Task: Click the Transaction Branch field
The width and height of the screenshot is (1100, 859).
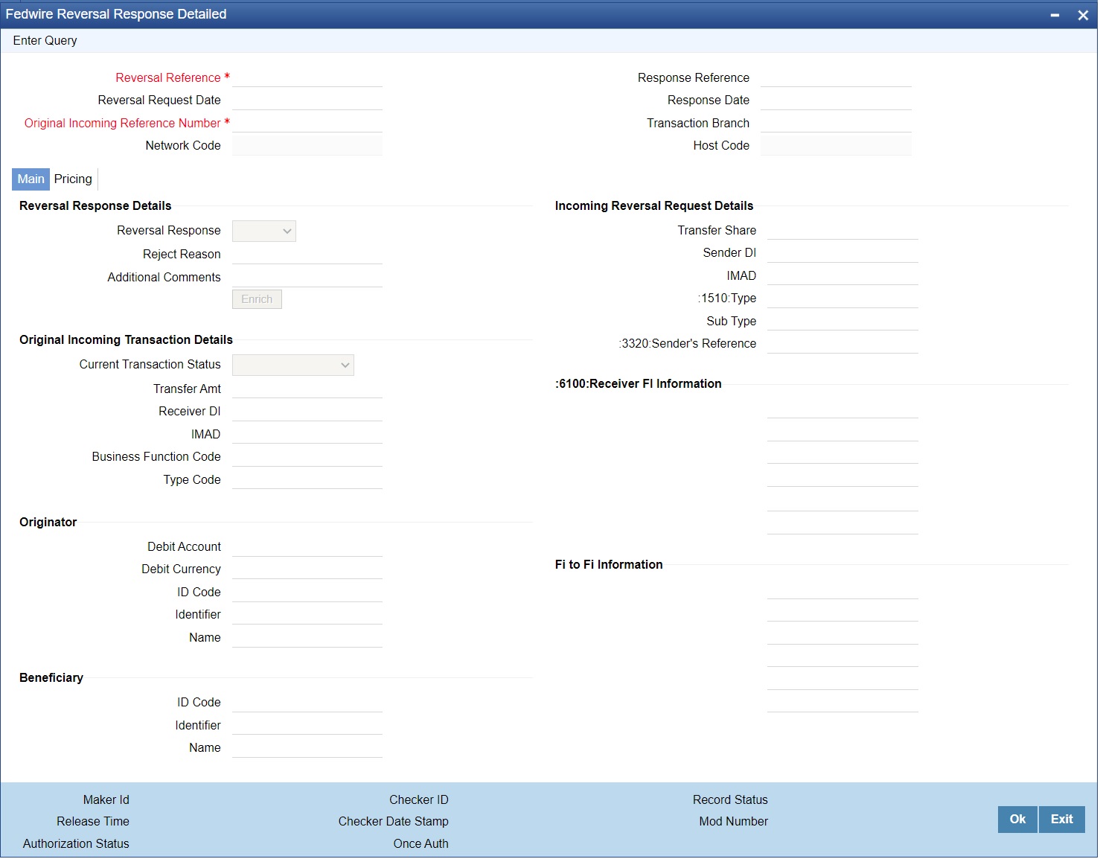Action: pos(836,124)
